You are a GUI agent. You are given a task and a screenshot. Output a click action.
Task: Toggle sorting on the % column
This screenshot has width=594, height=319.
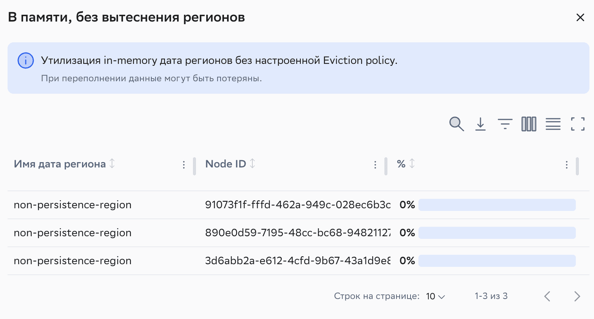click(412, 164)
